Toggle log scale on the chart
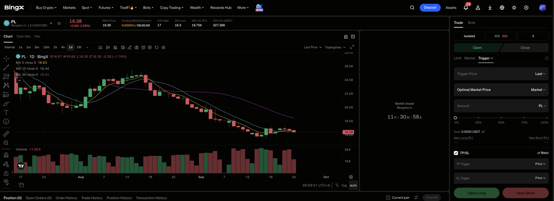 tap(344, 185)
